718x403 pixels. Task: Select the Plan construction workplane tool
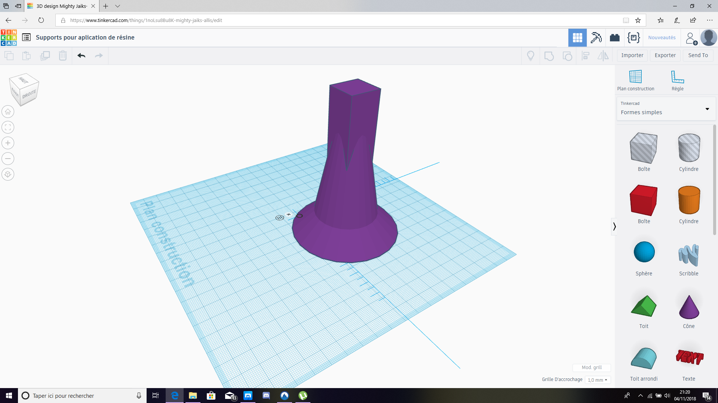click(635, 80)
